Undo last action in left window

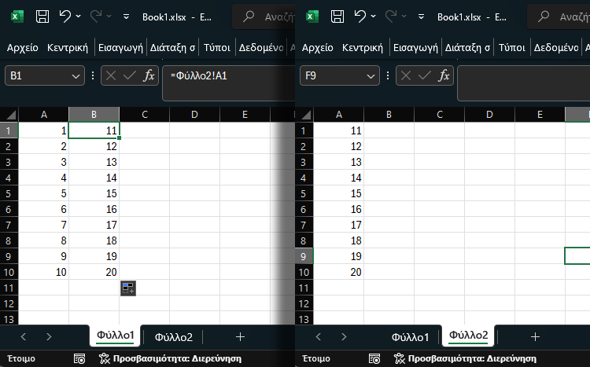click(65, 17)
